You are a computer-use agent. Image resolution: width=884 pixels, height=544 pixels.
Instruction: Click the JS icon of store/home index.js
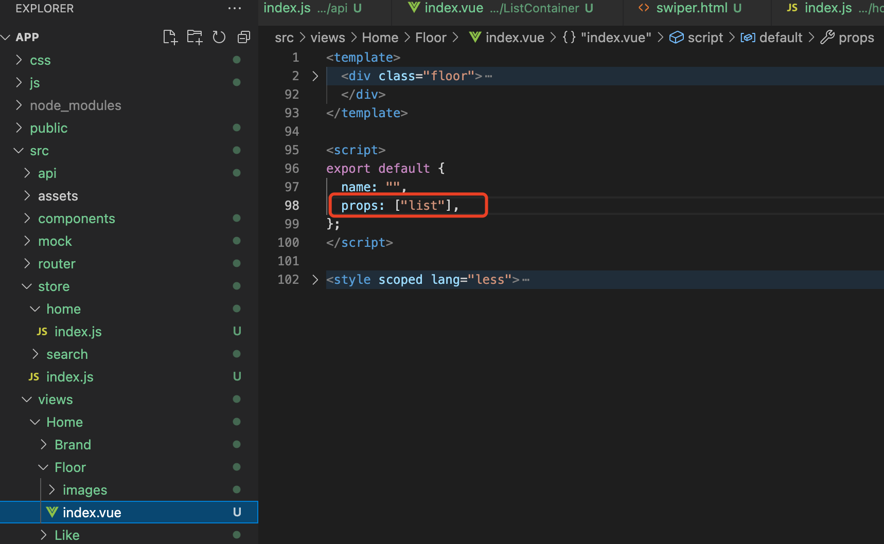point(42,332)
